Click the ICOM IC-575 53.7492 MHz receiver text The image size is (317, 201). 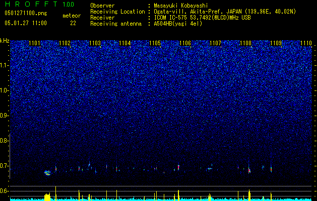click(x=202, y=18)
